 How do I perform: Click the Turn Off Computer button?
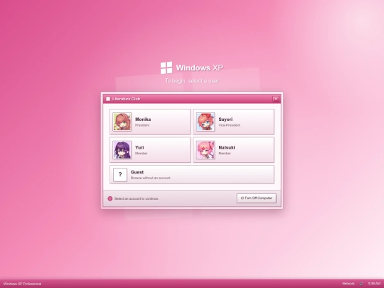257,198
